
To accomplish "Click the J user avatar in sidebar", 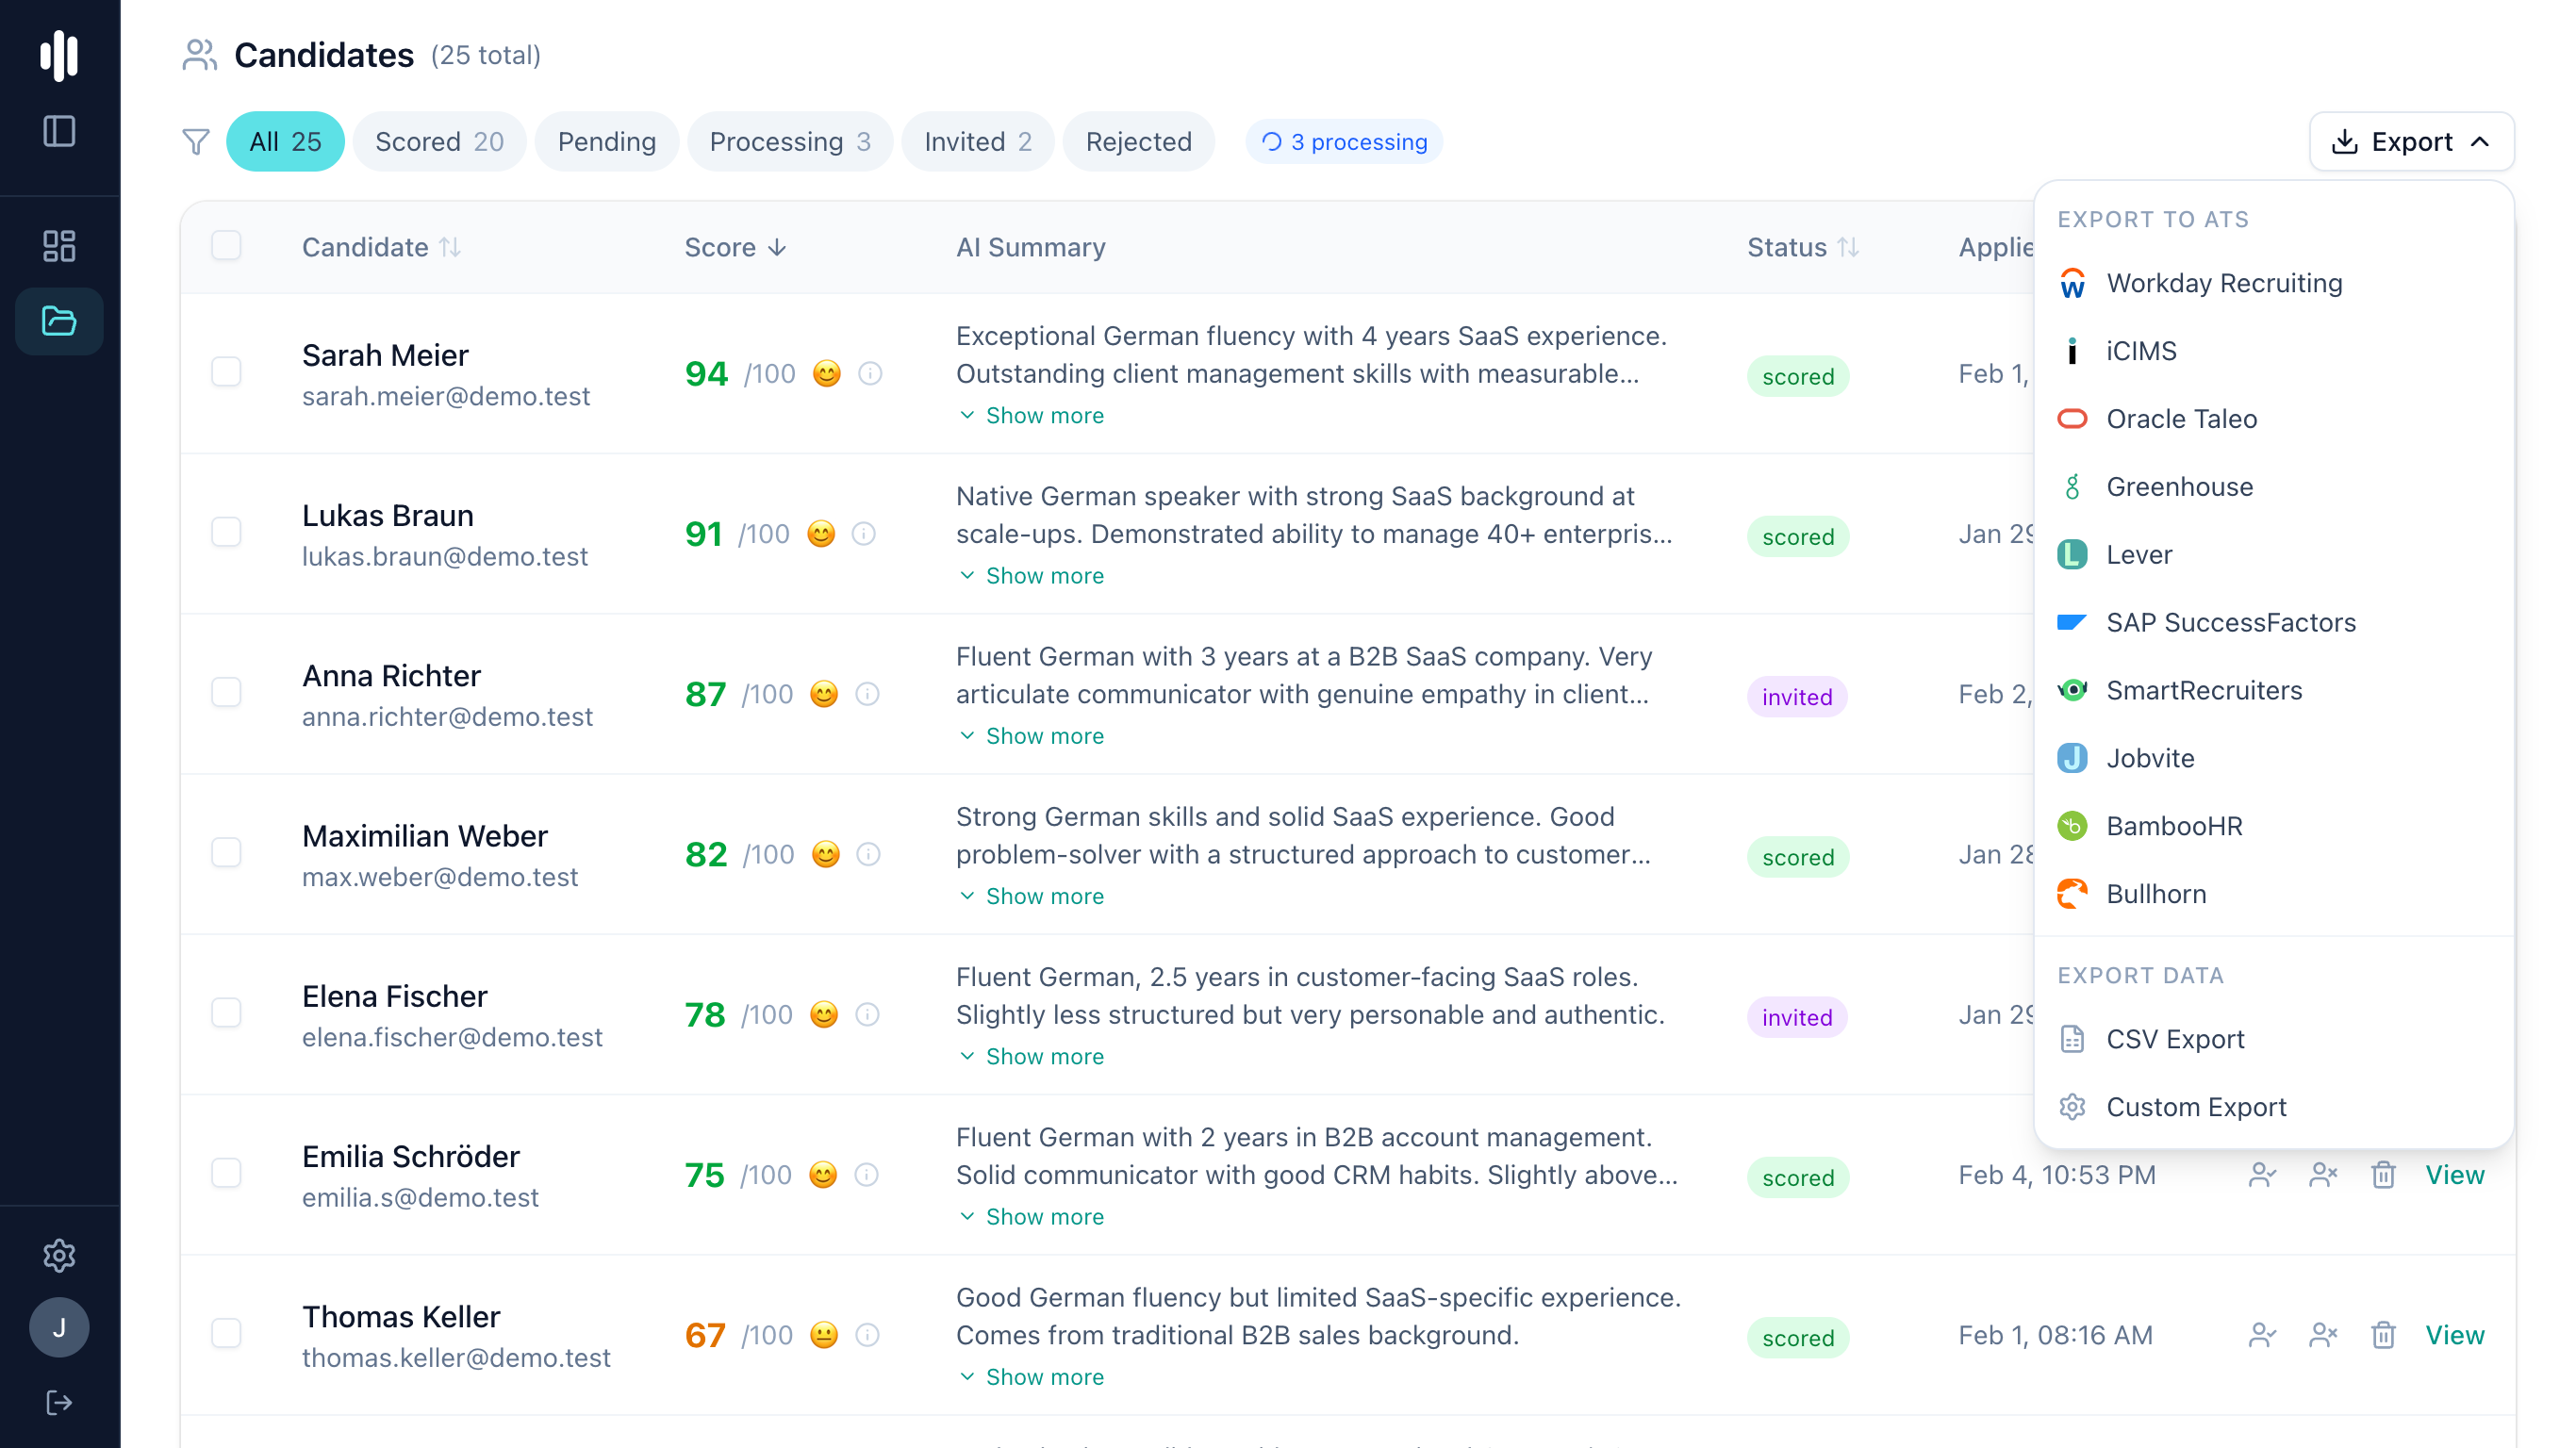I will [59, 1327].
